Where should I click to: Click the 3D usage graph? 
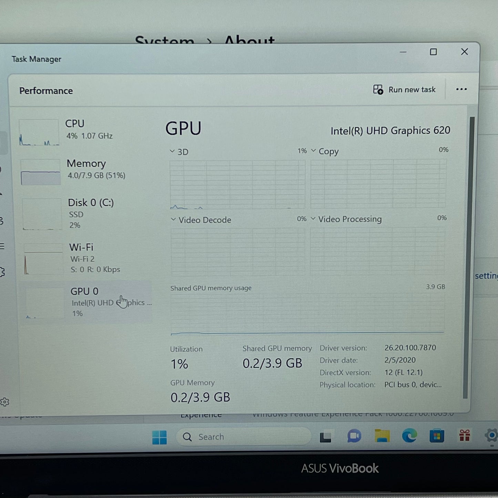click(237, 184)
